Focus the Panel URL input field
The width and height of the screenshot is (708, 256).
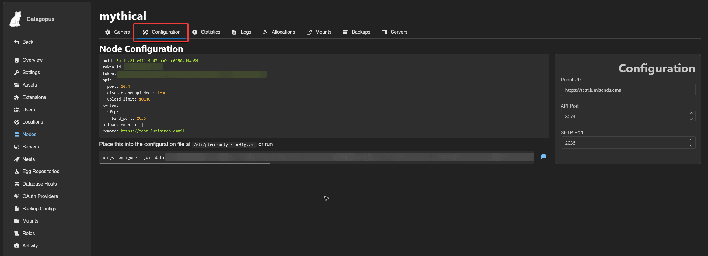pos(627,90)
